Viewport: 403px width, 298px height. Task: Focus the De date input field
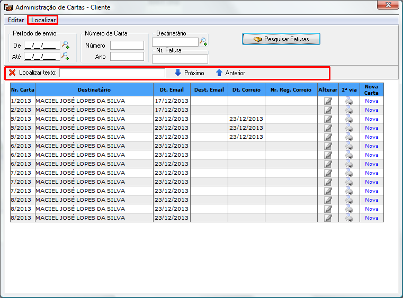(x=42, y=45)
